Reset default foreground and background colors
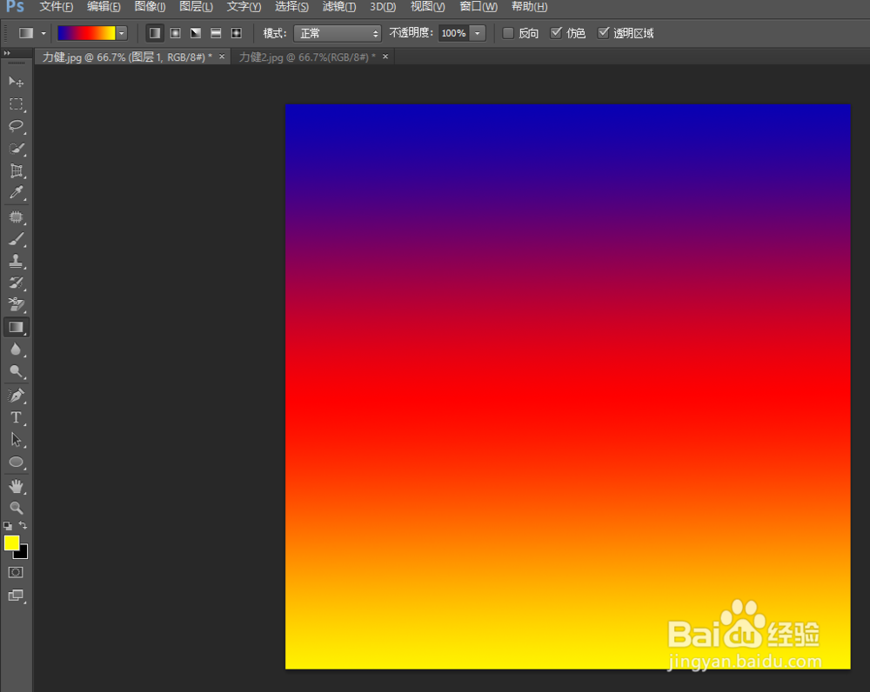 pyautogui.click(x=8, y=525)
